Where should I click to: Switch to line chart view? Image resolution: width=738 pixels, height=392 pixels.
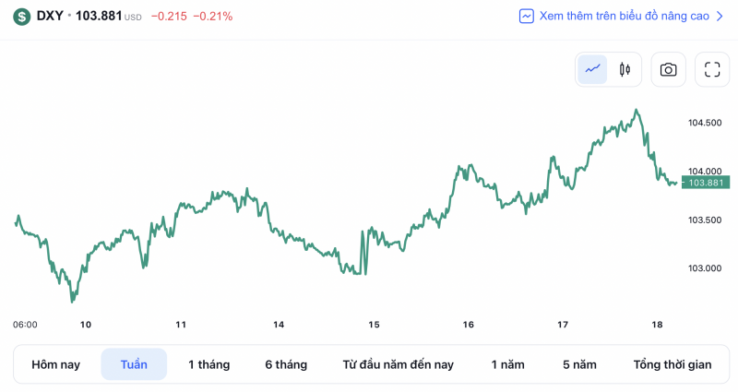592,69
